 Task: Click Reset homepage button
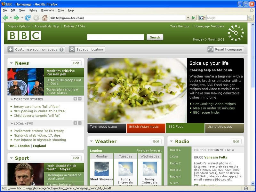click(x=226, y=50)
